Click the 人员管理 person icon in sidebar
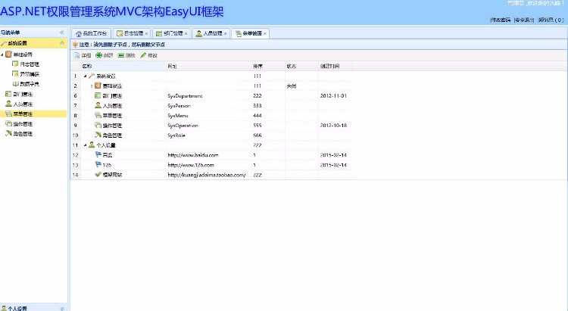 point(8,104)
